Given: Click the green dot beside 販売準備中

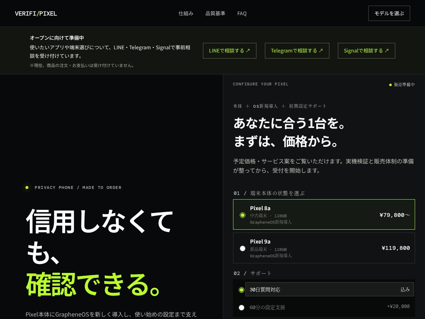Looking at the screenshot, I should [390, 85].
